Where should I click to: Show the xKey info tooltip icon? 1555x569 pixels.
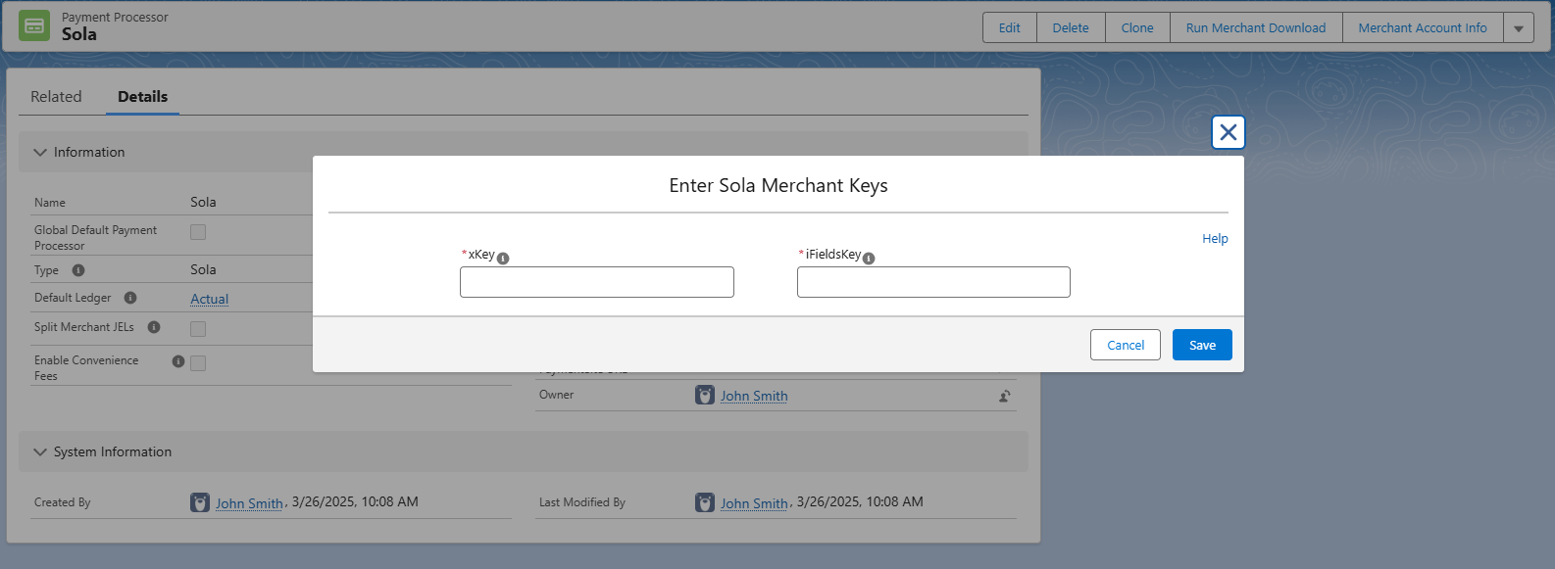tap(503, 259)
